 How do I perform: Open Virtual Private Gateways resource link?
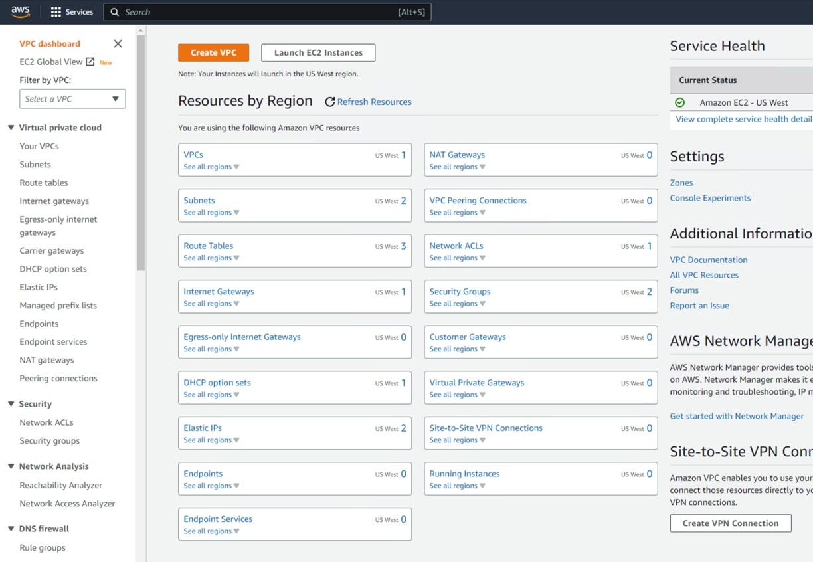pos(477,383)
